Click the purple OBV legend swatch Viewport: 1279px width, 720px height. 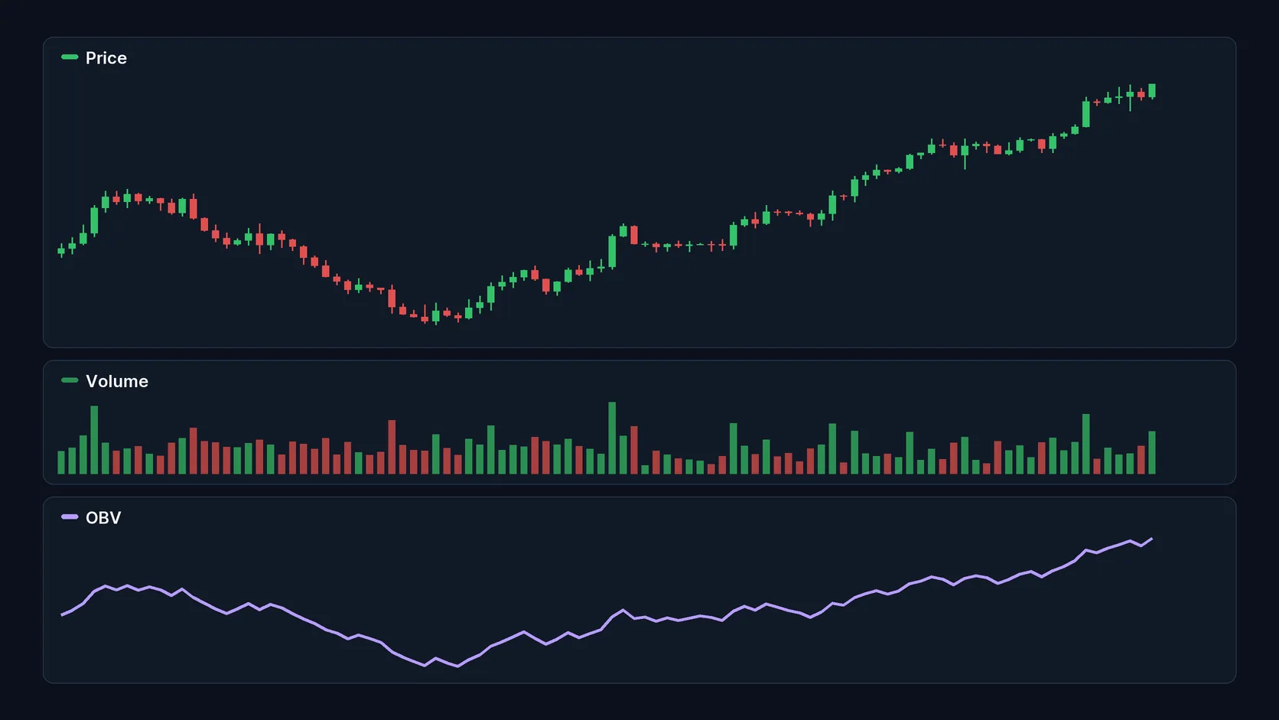(x=70, y=516)
